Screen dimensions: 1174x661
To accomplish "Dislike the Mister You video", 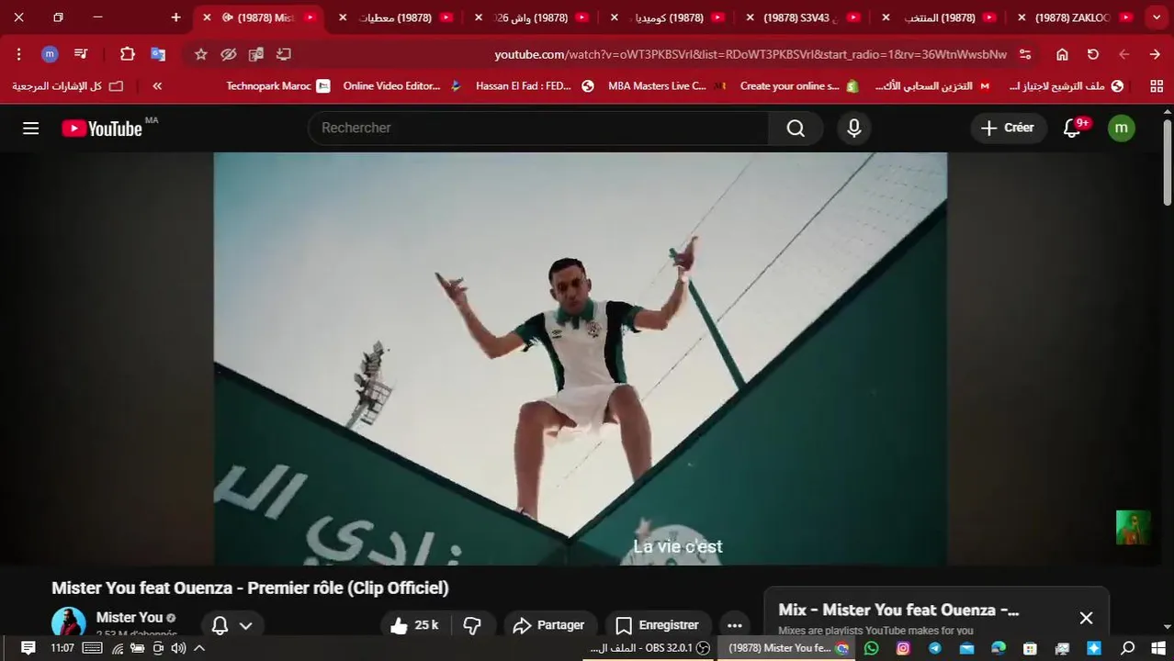I will coord(472,625).
